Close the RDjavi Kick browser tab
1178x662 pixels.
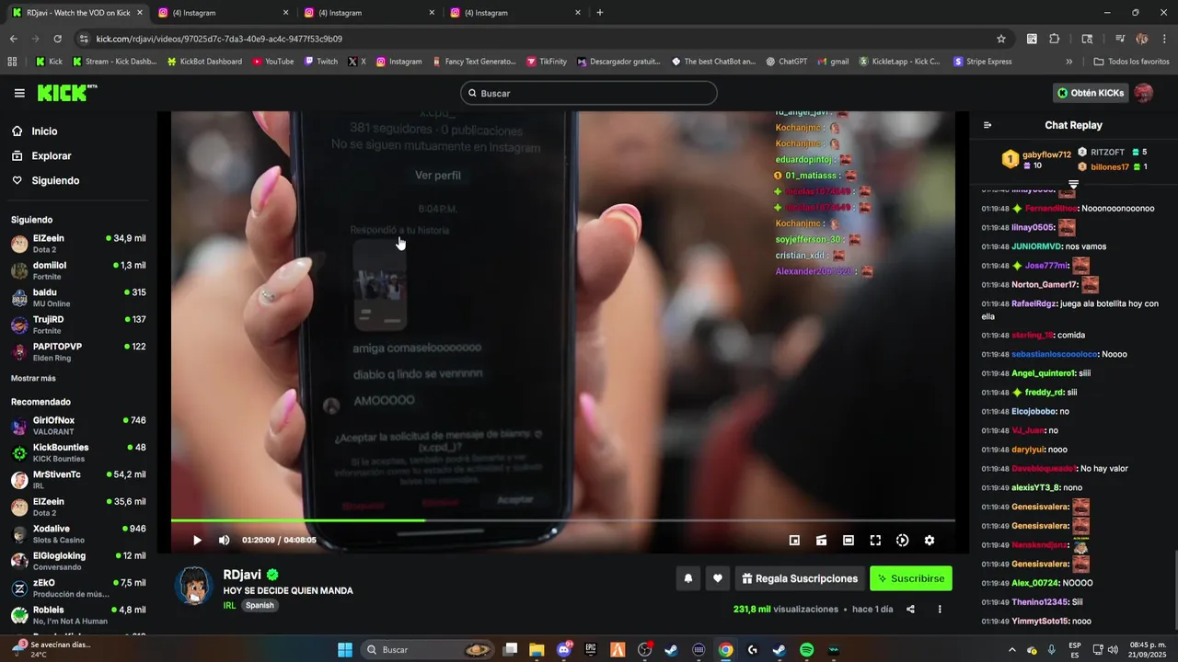point(140,13)
